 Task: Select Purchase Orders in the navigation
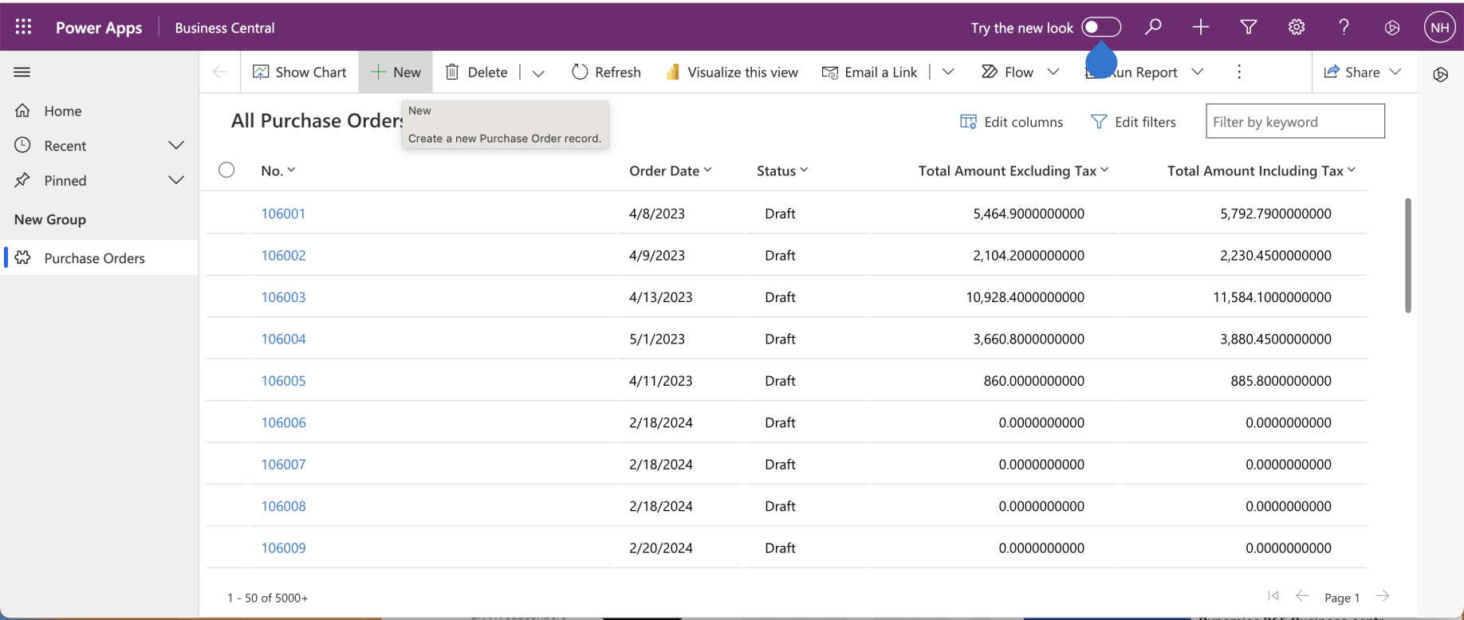[x=94, y=258]
